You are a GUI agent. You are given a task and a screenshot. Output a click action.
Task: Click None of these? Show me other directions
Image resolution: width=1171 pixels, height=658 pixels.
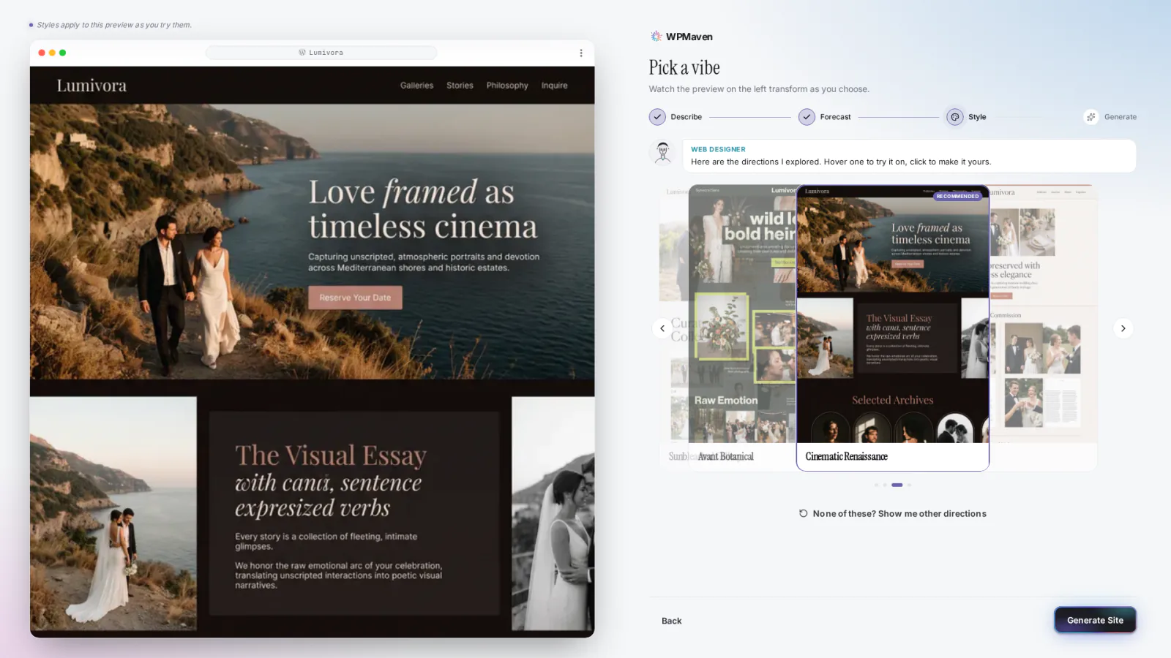pos(893,513)
